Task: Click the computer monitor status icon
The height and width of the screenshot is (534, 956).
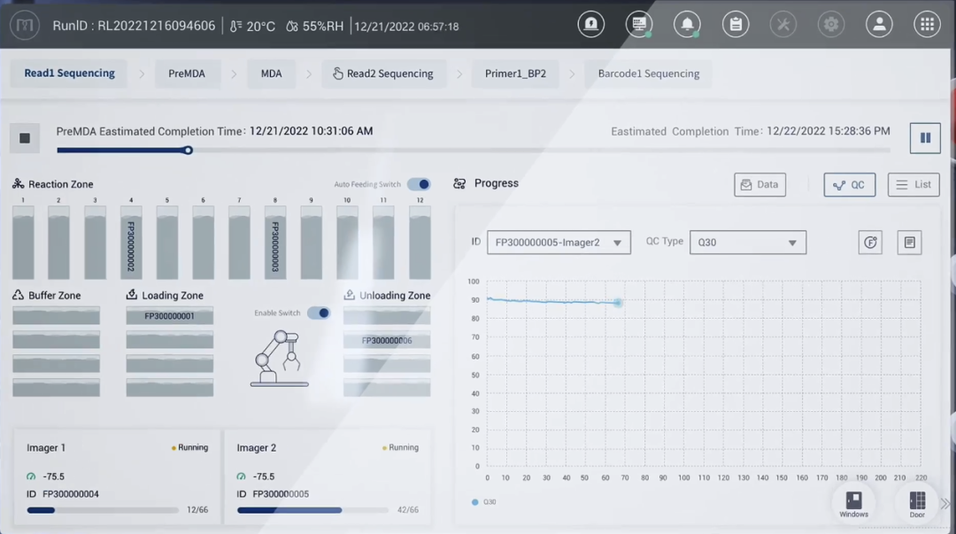Action: (x=639, y=25)
